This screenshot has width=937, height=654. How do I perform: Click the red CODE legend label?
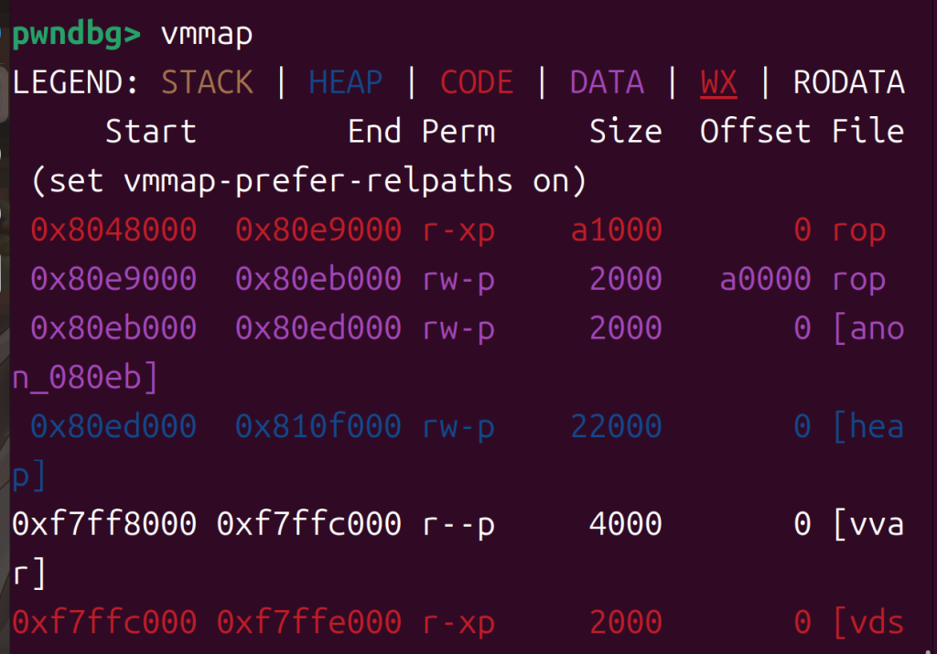pyautogui.click(x=475, y=83)
